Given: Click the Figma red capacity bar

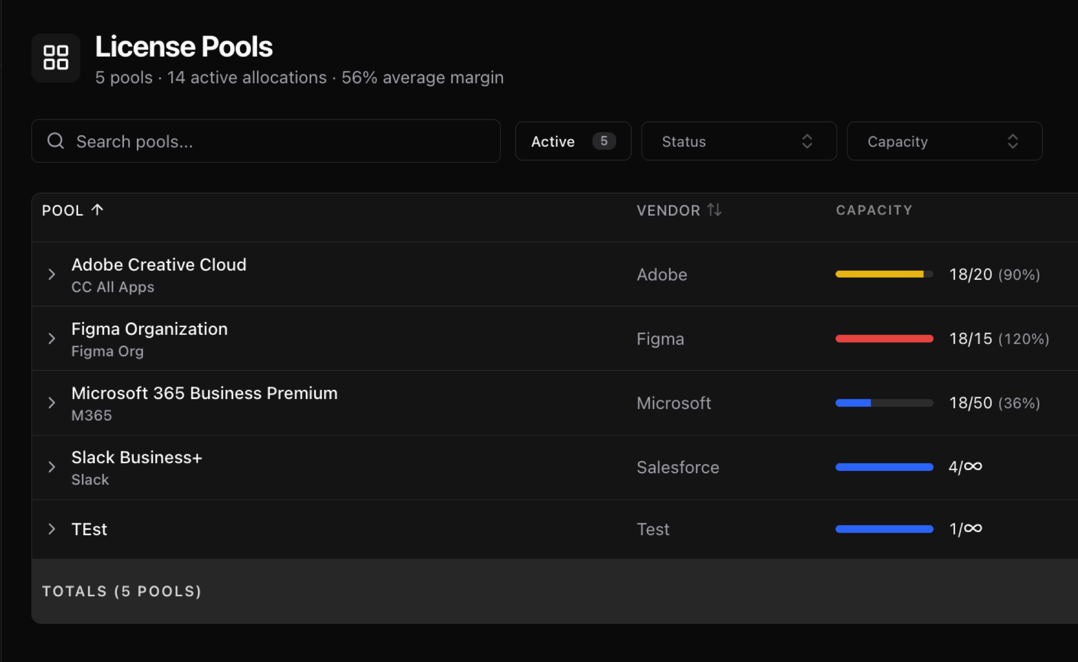Looking at the screenshot, I should 884,339.
